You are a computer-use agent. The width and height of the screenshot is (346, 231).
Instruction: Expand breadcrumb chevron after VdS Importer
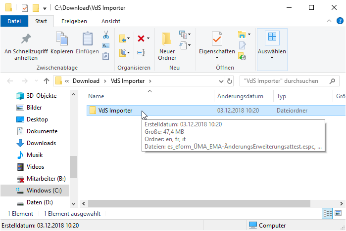pyautogui.click(x=150, y=81)
